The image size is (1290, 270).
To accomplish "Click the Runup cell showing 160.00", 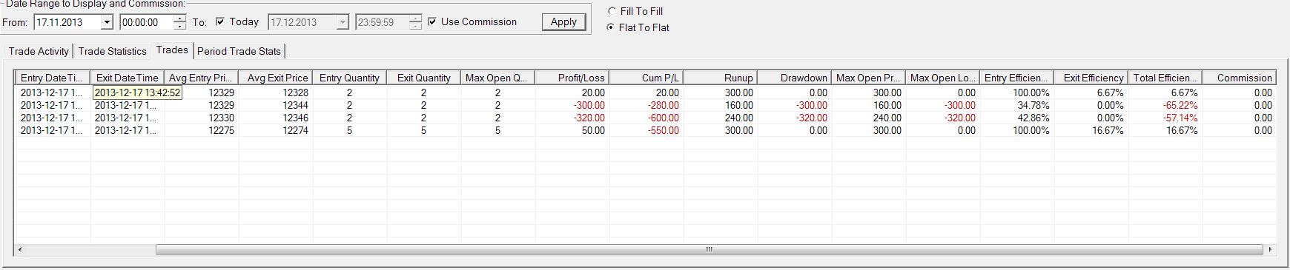I will (720, 106).
